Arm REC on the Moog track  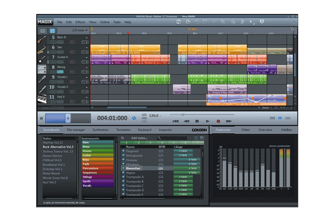[x=72, y=72]
